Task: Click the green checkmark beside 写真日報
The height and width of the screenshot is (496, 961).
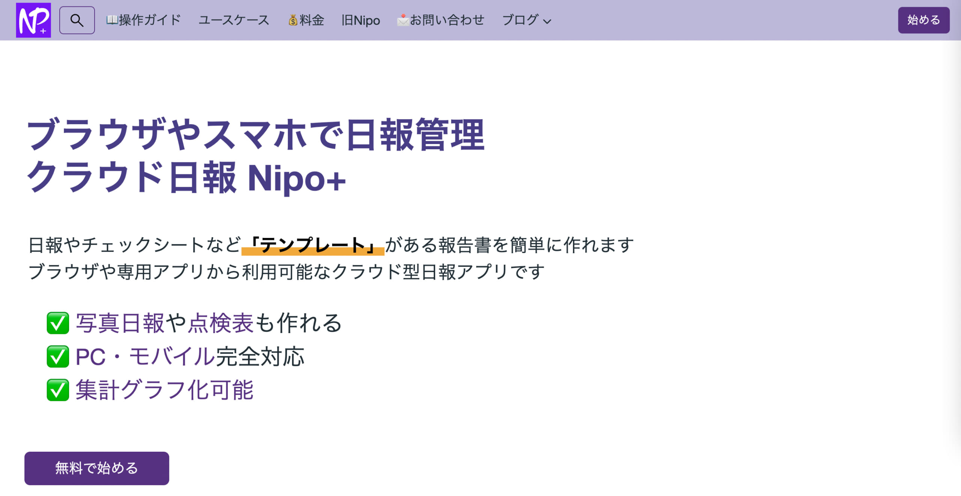Action: (x=58, y=323)
